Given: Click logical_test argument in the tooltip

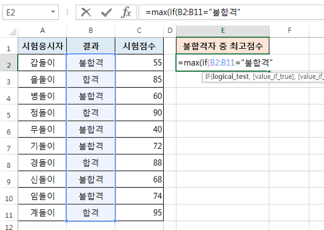Looking at the screenshot, I should click(230, 76).
